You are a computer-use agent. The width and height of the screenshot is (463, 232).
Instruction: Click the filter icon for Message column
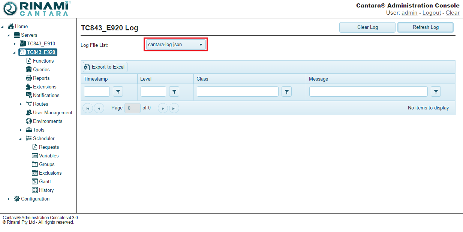tap(436, 91)
